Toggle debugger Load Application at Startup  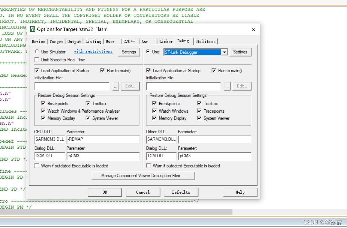pos(149,70)
